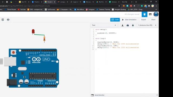
Task: Open the Instagram bookmark
Action: point(90,10)
